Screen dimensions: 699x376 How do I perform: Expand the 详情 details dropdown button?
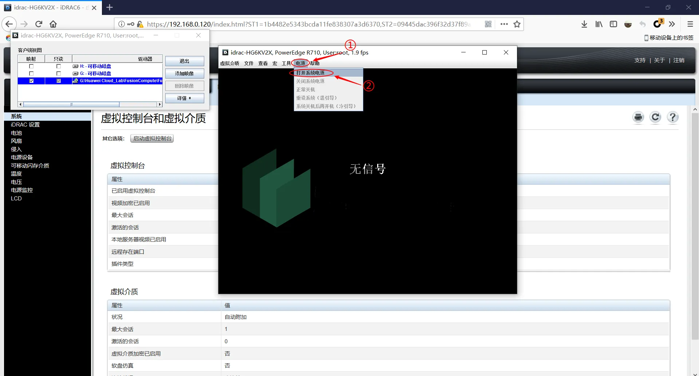[185, 98]
